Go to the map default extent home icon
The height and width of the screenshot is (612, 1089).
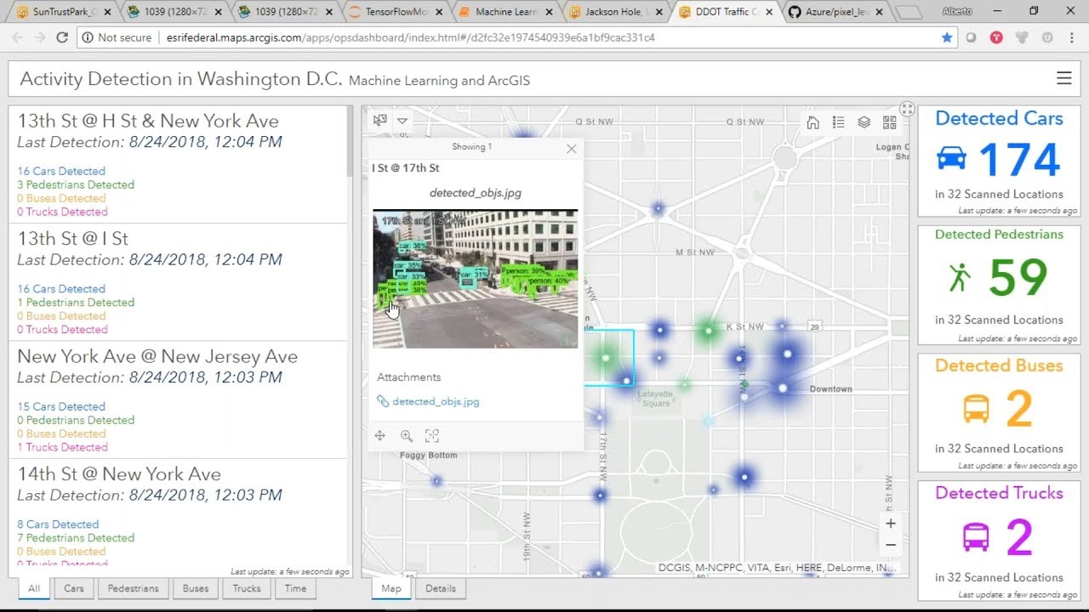tap(812, 122)
